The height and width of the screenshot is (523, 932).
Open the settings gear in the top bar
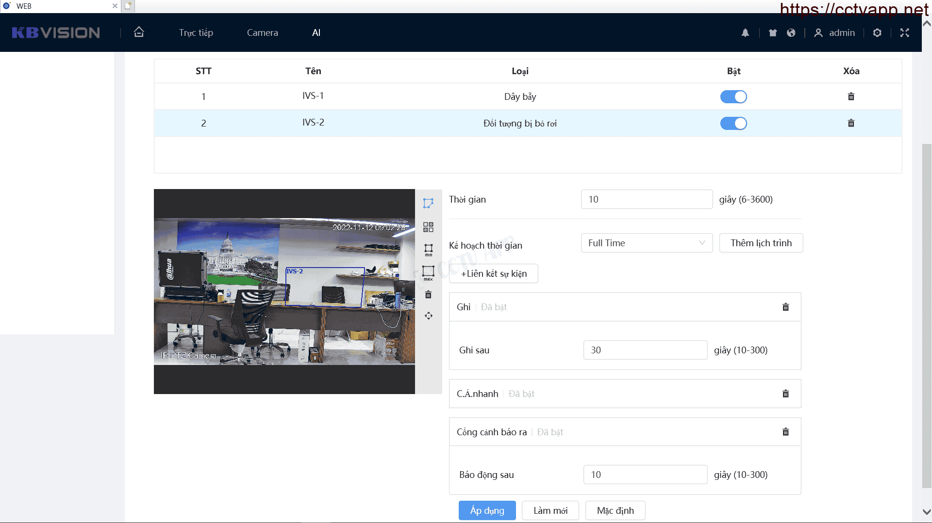point(877,32)
